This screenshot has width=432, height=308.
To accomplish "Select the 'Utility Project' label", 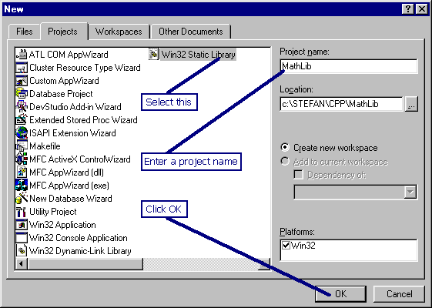I will click(x=53, y=212).
